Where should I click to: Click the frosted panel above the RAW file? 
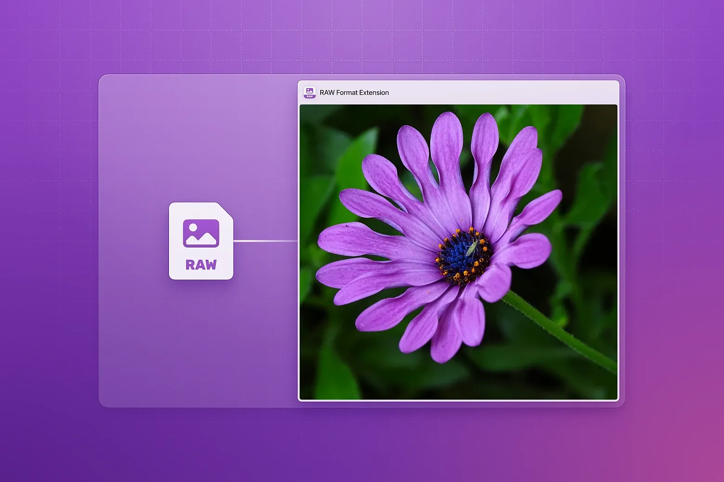pyautogui.click(x=200, y=139)
